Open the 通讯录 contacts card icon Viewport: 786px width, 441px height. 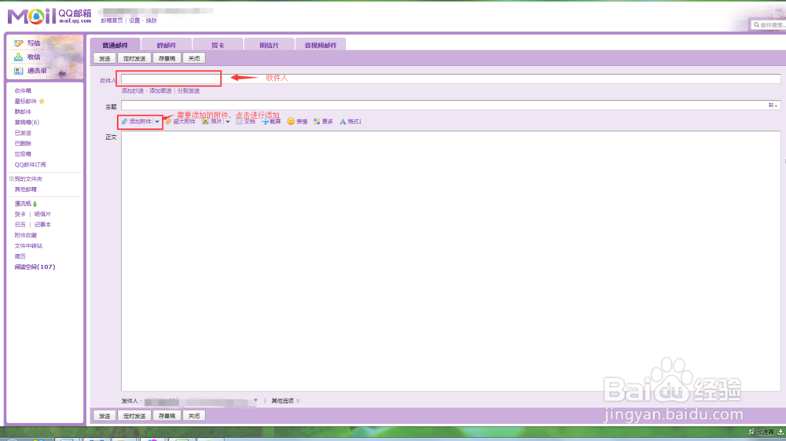coord(19,72)
